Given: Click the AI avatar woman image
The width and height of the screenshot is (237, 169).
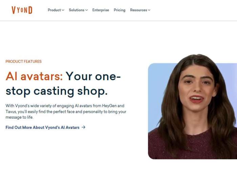Looking at the screenshot, I should point(192,106).
